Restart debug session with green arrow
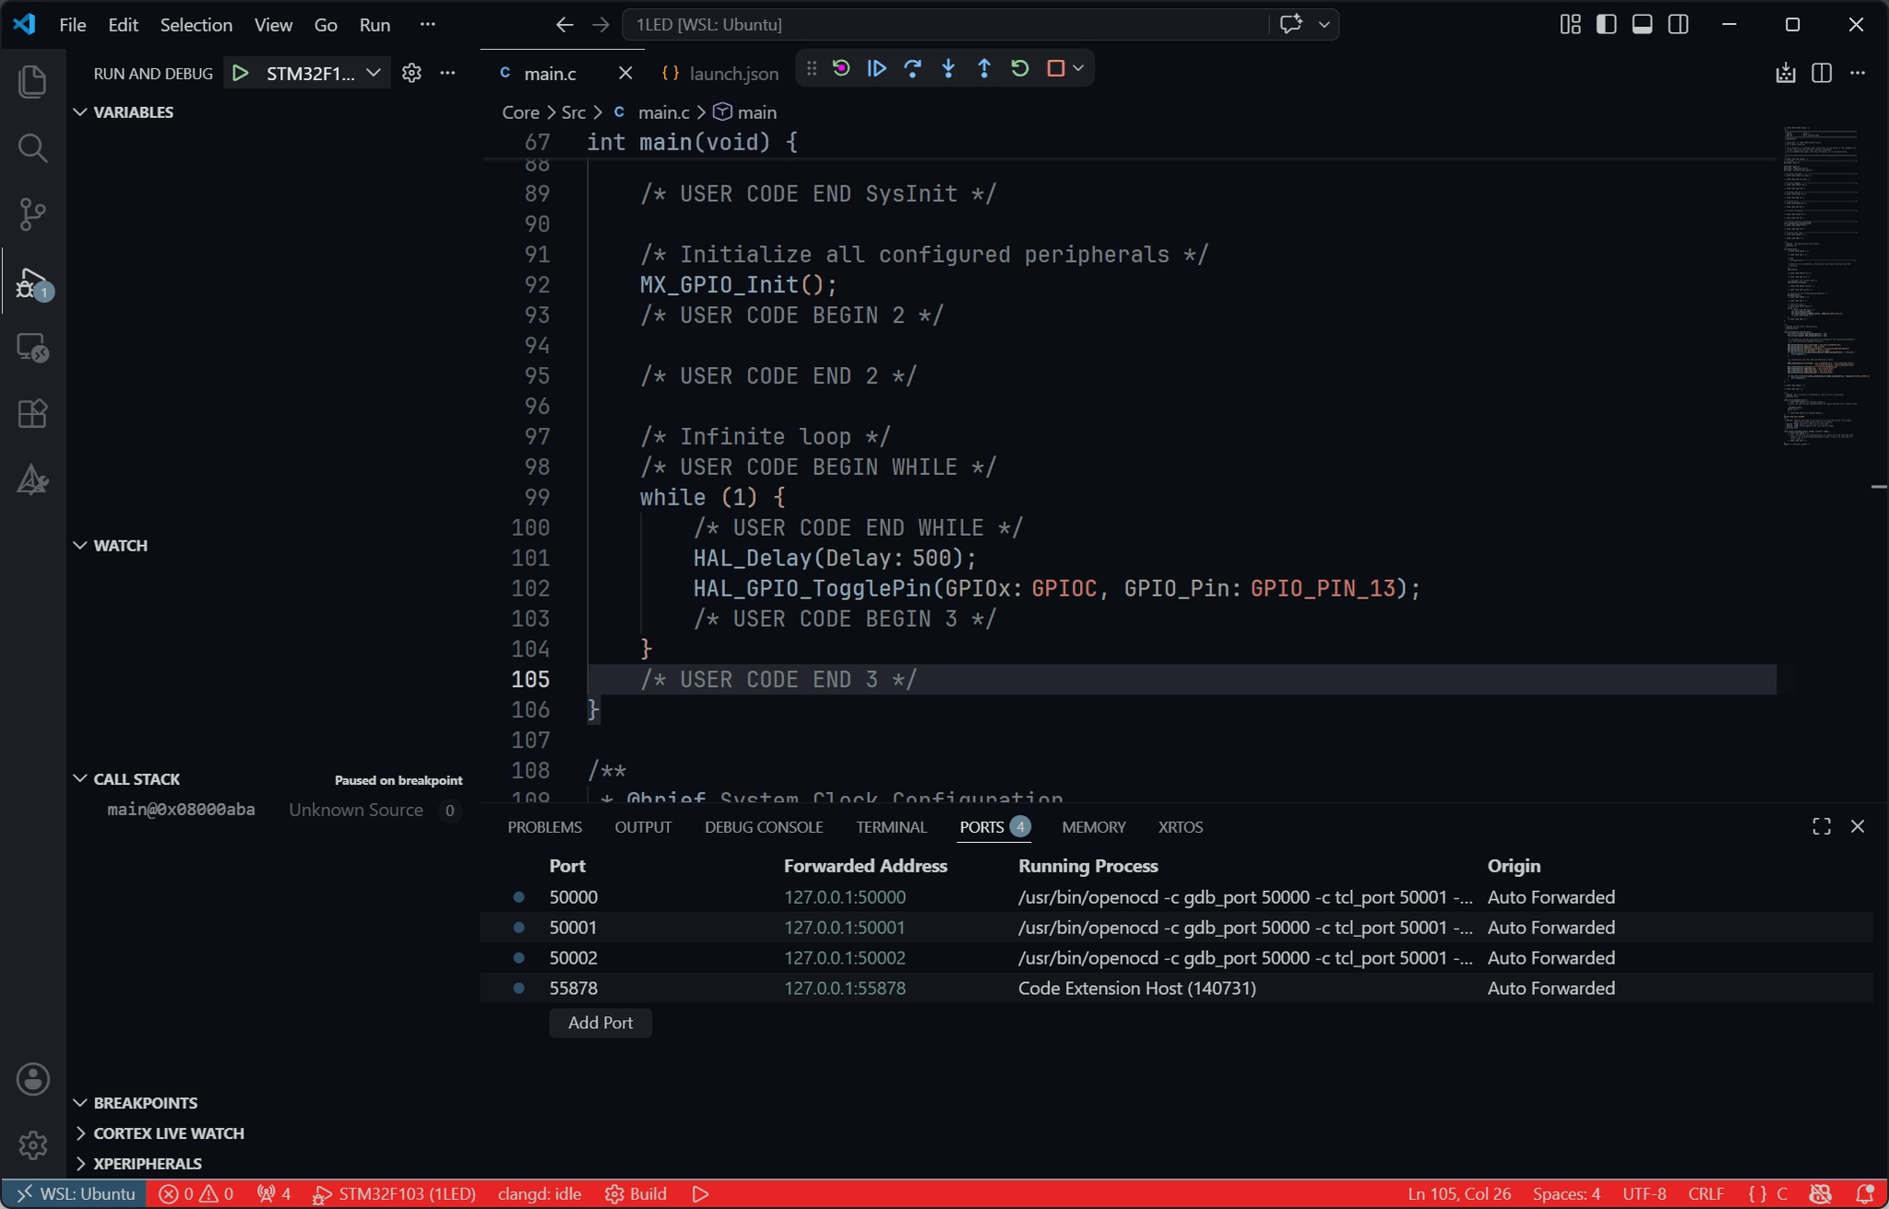The height and width of the screenshot is (1209, 1889). pyautogui.click(x=1019, y=68)
